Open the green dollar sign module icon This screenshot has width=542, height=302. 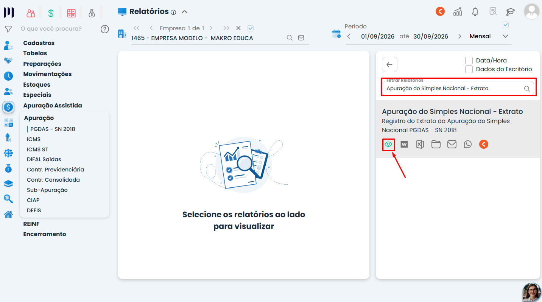coord(51,13)
